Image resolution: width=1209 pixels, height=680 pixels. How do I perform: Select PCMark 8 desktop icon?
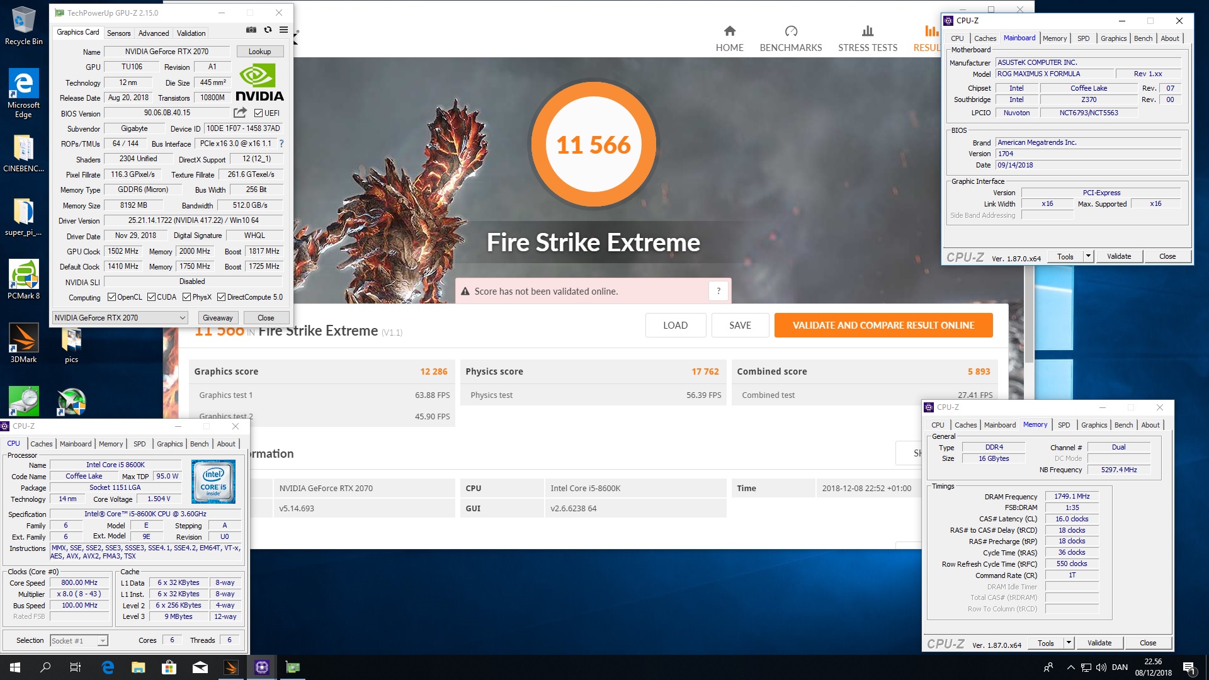23,280
